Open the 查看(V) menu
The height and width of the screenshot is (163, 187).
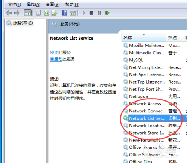(x=53, y=4)
